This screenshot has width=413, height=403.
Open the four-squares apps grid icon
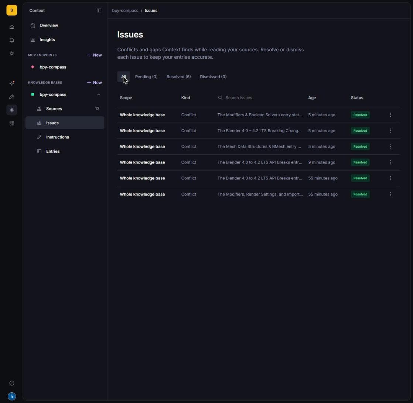tap(11, 123)
